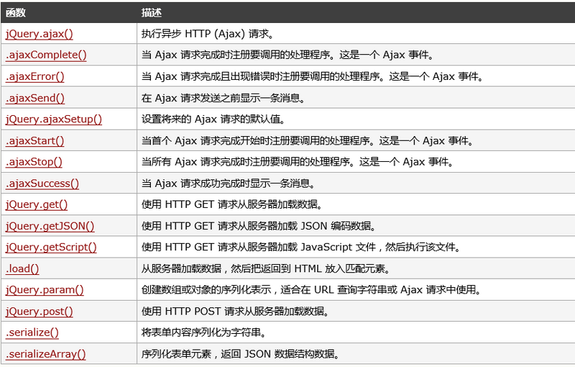Click the 描述 column header

coord(152,13)
